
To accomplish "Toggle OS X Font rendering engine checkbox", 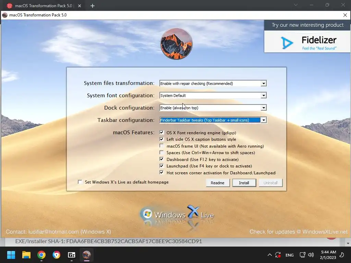I will tap(162, 133).
